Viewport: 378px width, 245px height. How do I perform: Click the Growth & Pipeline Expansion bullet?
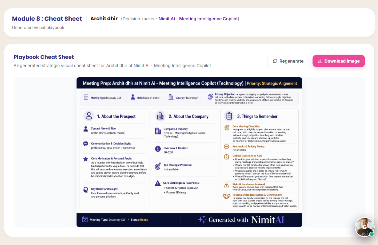182,188
